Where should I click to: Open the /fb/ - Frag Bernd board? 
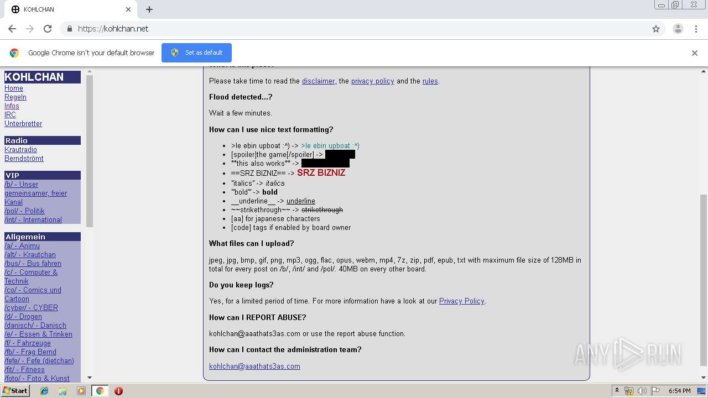click(x=30, y=352)
